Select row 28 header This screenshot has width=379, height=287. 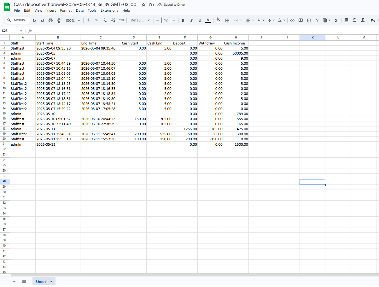coord(4,182)
